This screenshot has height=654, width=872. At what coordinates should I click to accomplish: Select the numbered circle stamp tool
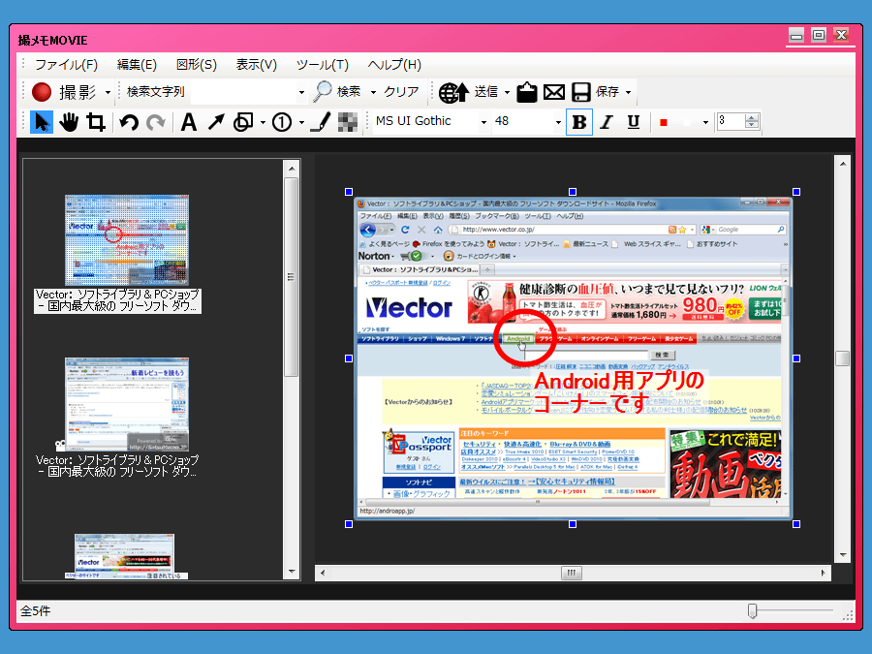(x=281, y=122)
